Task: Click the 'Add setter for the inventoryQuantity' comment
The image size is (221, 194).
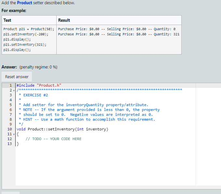Action: click(83, 105)
